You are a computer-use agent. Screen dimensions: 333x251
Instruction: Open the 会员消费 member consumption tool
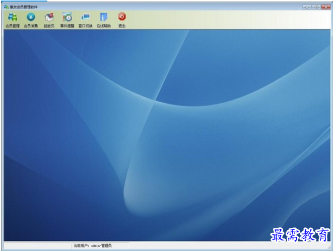tap(31, 20)
